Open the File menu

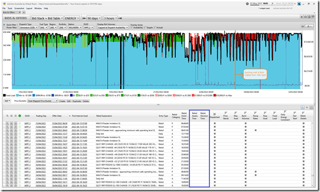point(4,8)
